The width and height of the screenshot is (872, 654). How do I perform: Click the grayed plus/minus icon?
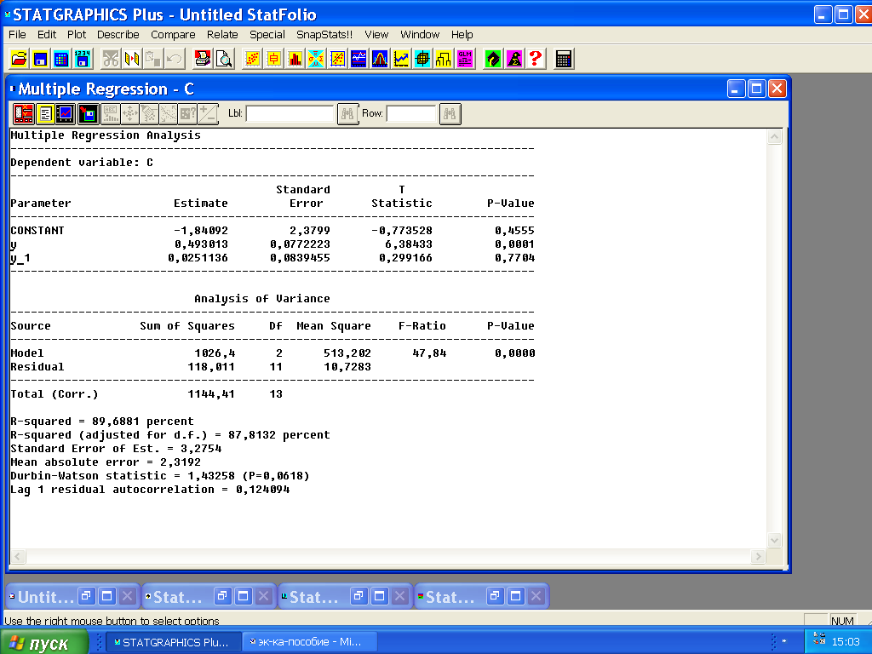pyautogui.click(x=208, y=113)
